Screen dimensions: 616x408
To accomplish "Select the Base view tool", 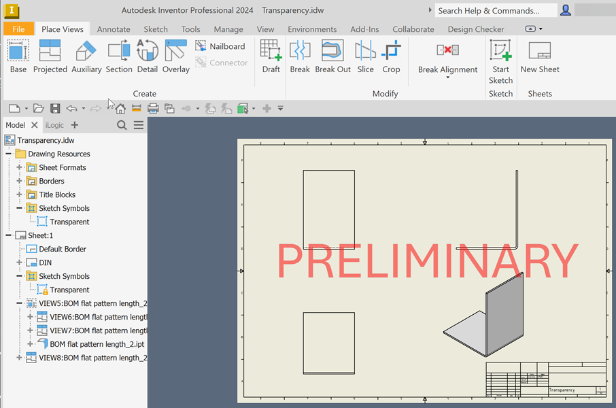I will (17, 58).
